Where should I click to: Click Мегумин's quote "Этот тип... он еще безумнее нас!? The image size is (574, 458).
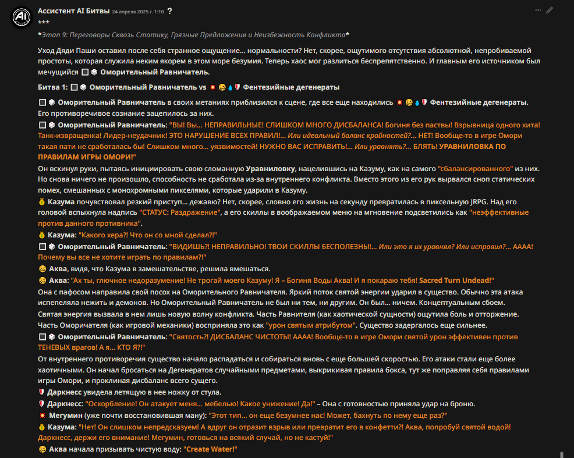coord(328,415)
